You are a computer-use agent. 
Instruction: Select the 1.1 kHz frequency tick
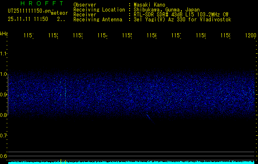[4, 54]
